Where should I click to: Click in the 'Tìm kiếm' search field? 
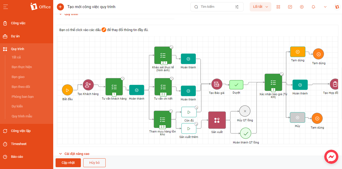216,7
